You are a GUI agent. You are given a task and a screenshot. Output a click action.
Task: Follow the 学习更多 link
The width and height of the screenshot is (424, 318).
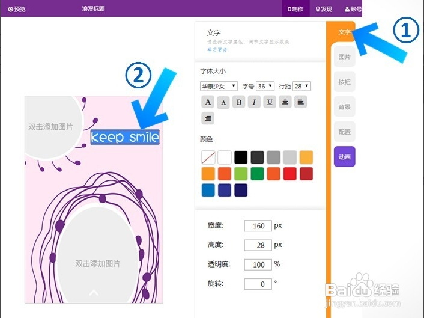tap(217, 50)
